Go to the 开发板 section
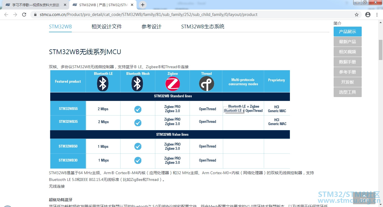 (x=347, y=82)
